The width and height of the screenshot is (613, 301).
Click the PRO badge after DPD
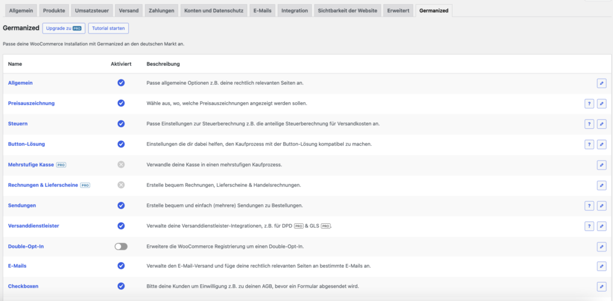299,226
